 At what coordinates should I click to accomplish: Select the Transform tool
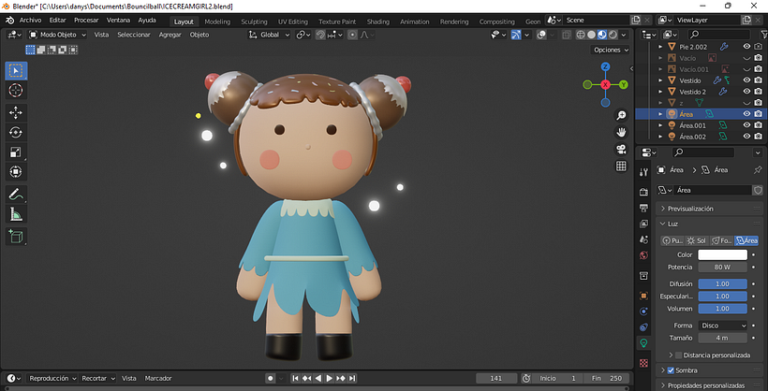pyautogui.click(x=16, y=172)
